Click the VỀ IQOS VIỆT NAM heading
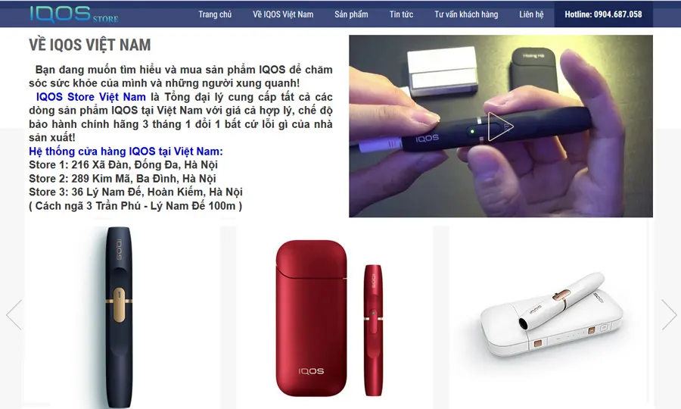The height and width of the screenshot is (409, 681). [90, 45]
